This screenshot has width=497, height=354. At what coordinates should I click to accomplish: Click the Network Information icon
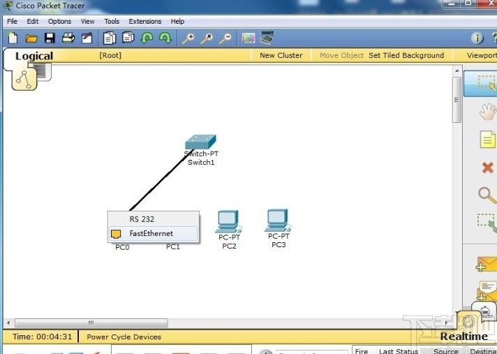click(477, 38)
